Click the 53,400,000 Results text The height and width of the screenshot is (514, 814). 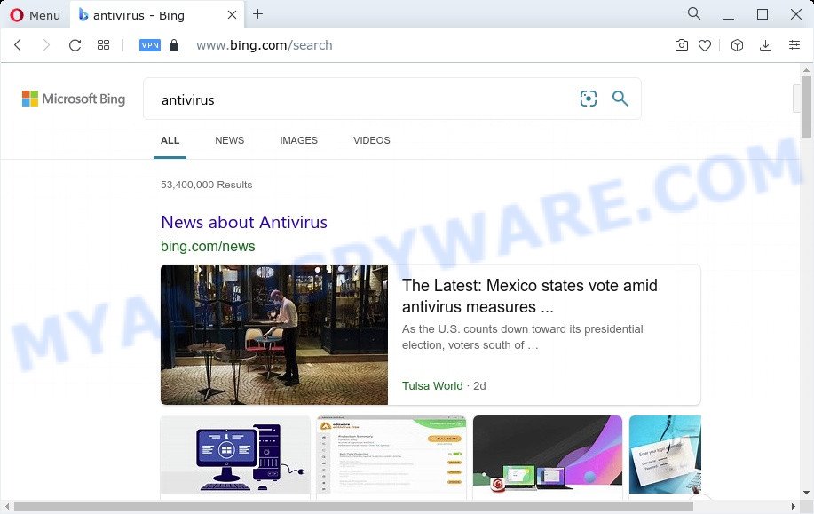[x=207, y=185]
